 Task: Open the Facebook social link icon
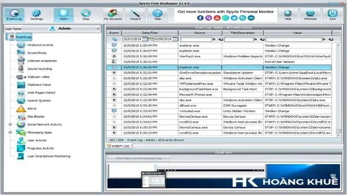point(200,18)
